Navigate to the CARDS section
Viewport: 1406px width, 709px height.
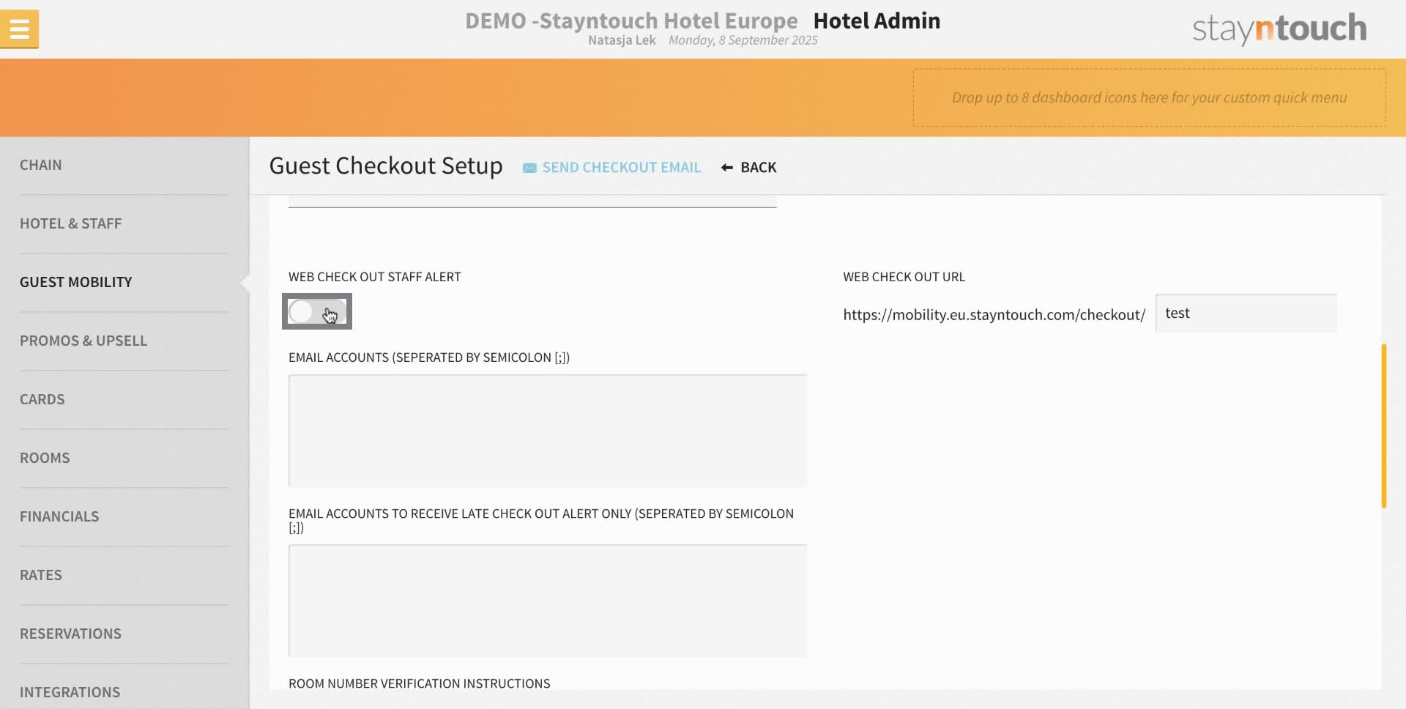point(42,399)
